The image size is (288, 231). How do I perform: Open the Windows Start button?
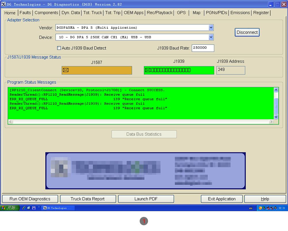tap(10, 208)
